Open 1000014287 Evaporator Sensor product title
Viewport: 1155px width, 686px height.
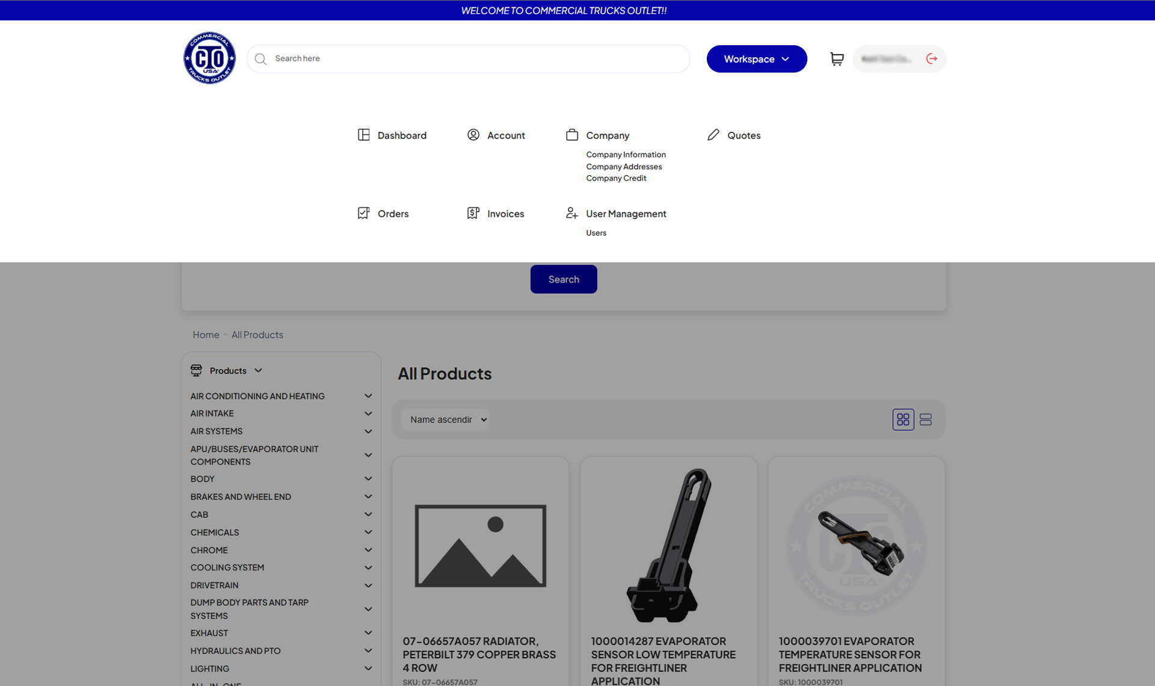click(x=664, y=661)
